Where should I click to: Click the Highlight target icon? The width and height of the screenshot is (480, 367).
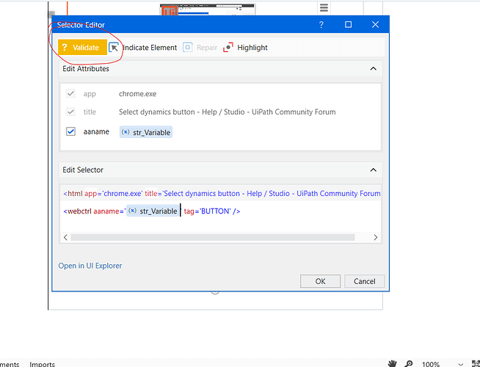pyautogui.click(x=228, y=48)
